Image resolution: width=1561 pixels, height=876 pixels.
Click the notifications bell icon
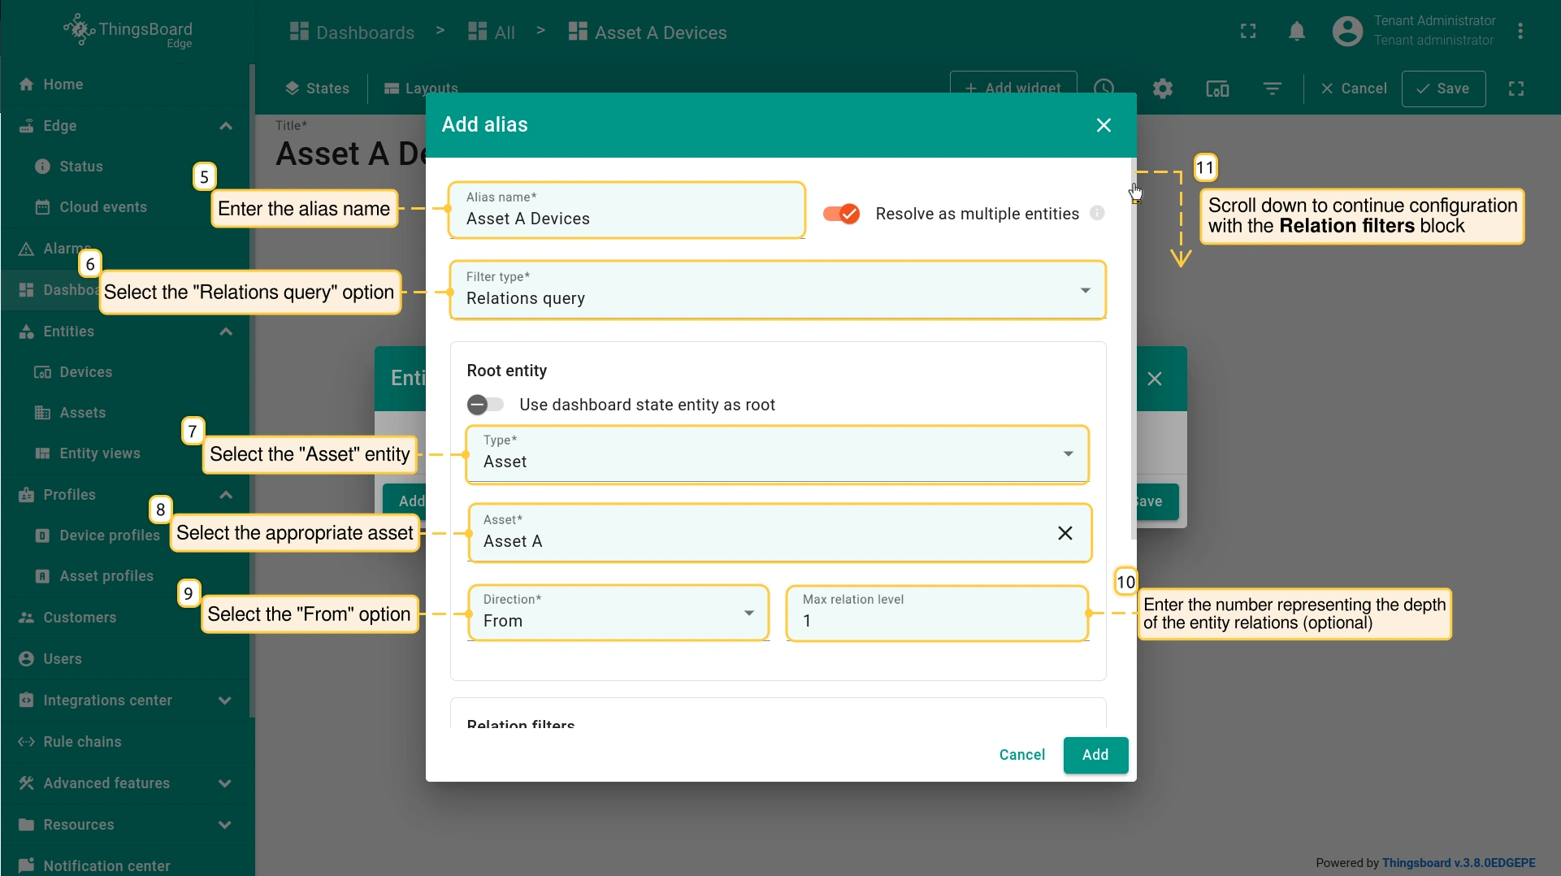tap(1296, 32)
